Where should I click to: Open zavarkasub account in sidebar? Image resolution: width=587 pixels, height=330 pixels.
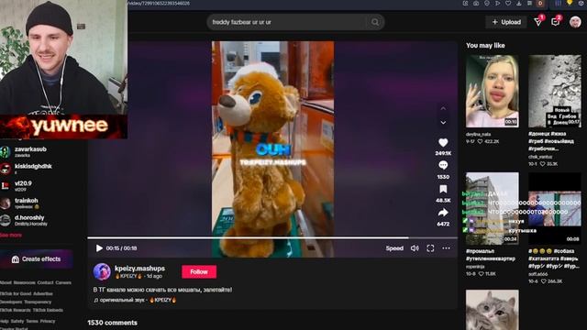[30, 151]
